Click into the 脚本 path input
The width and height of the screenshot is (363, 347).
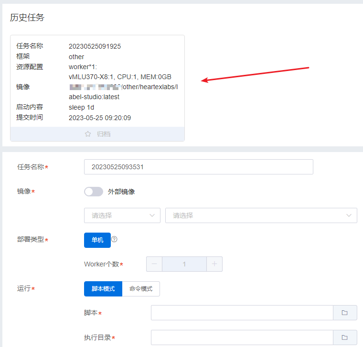point(242,313)
